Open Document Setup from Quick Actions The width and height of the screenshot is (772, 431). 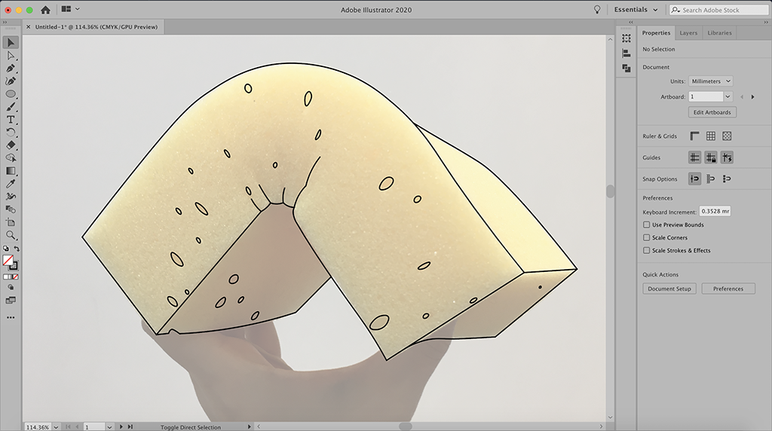click(669, 289)
